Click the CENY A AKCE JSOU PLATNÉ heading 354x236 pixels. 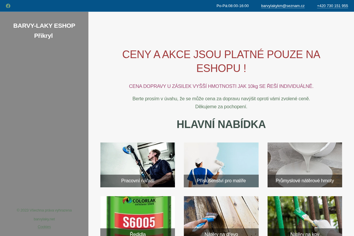221,61
